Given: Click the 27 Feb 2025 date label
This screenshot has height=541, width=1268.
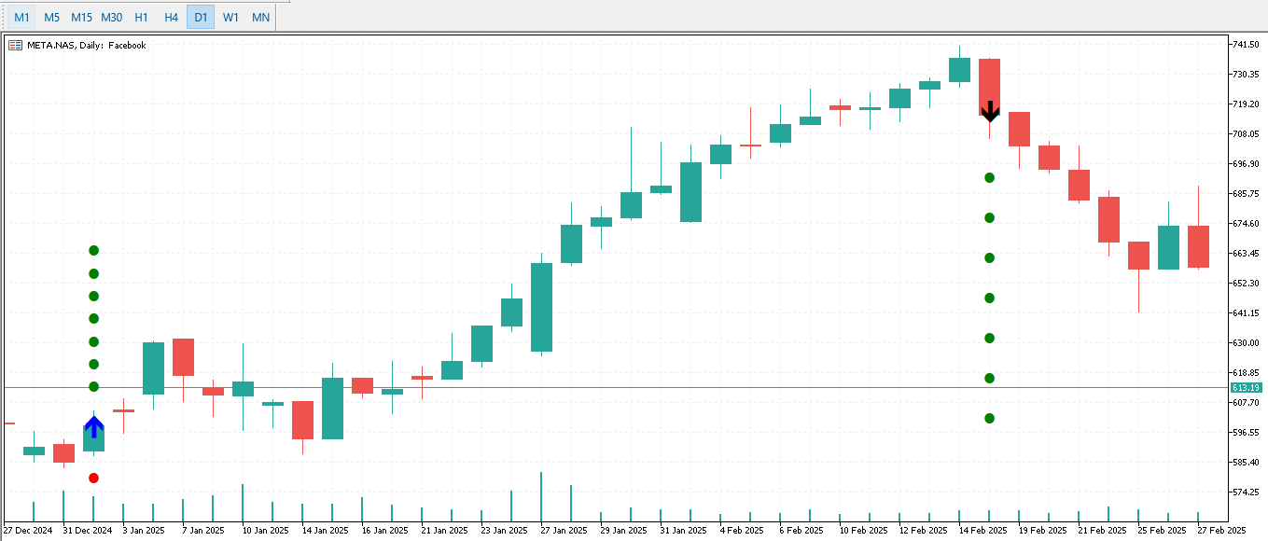Looking at the screenshot, I should pos(1221,531).
